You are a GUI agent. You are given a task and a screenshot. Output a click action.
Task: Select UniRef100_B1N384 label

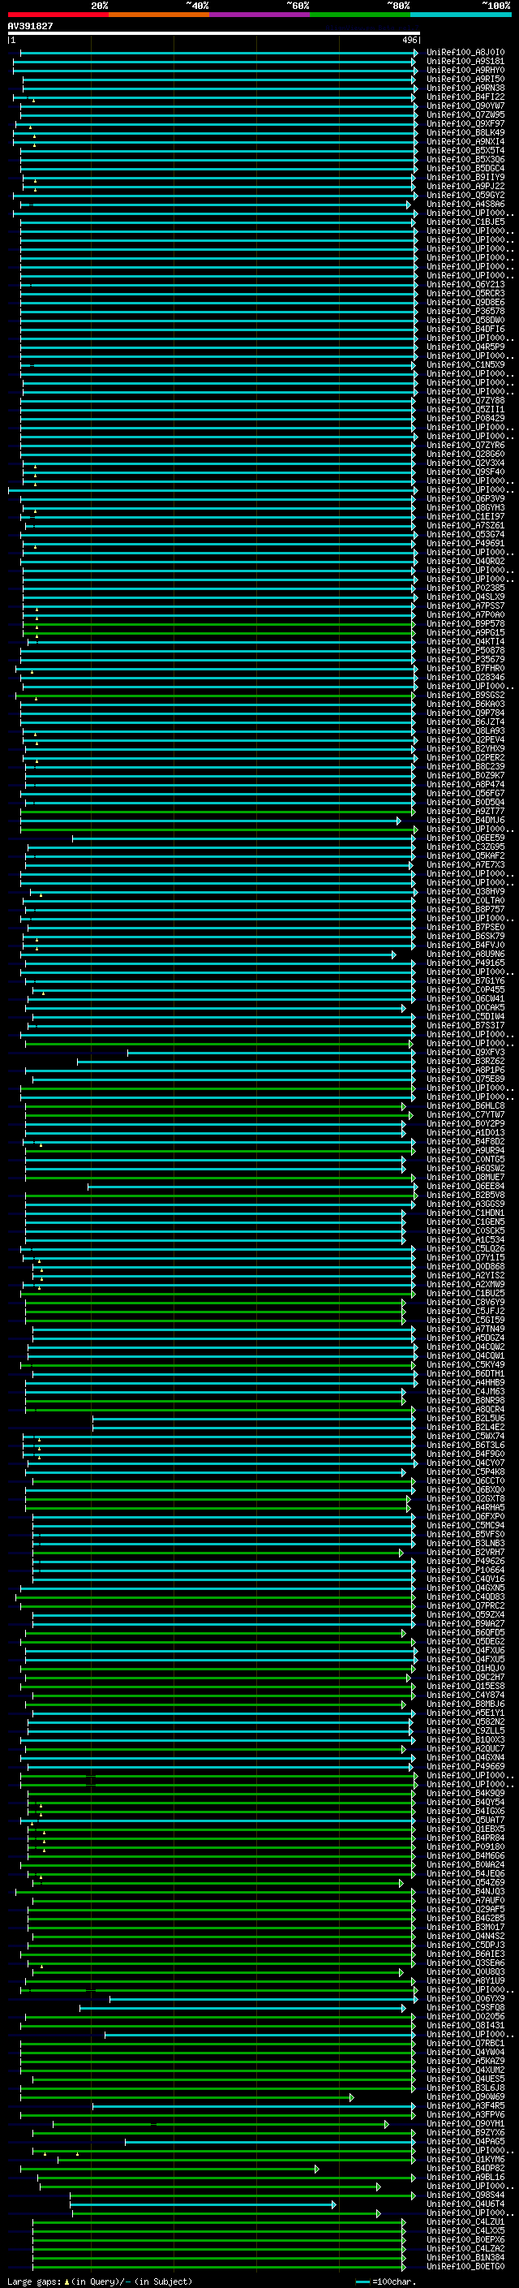click(465, 2259)
